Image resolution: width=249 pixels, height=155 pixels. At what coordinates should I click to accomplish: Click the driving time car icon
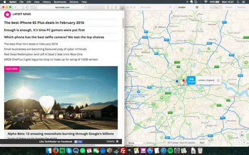coord(192,80)
